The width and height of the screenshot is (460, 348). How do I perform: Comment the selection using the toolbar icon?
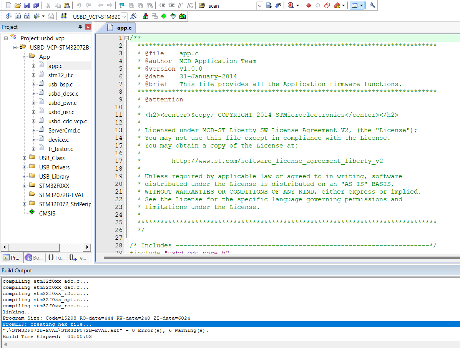(181, 6)
